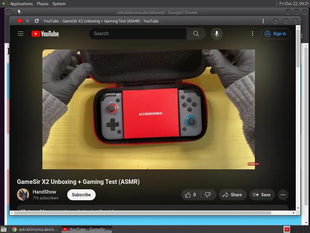The height and width of the screenshot is (233, 310).
Task: Open more actions ellipsis beside Save
Action: (283, 195)
